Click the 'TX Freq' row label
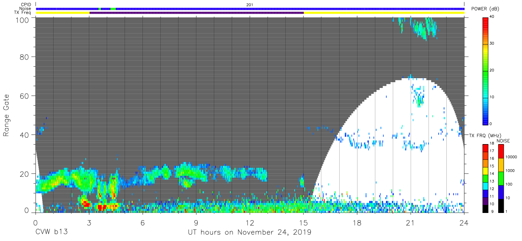The width and height of the screenshot is (522, 241). click(x=23, y=13)
